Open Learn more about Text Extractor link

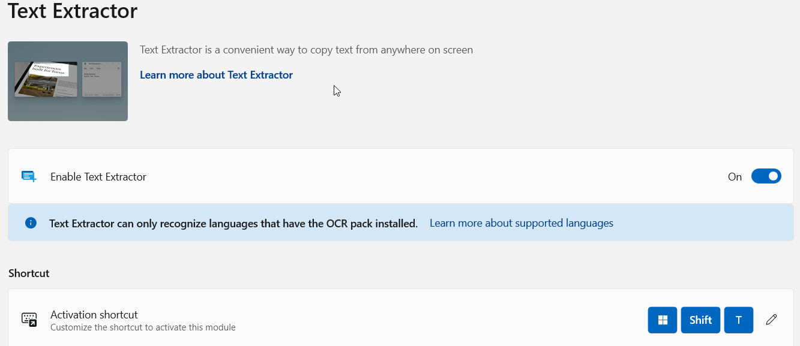click(x=216, y=75)
